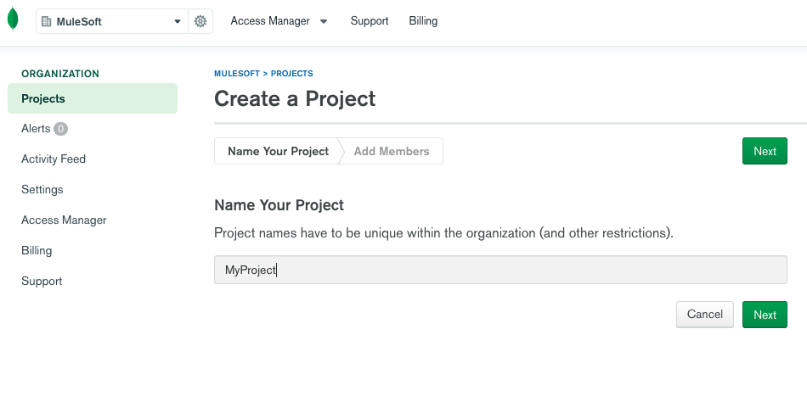Click the Next button beside Cancel
Viewport: 807px width, 396px height.
(x=765, y=315)
